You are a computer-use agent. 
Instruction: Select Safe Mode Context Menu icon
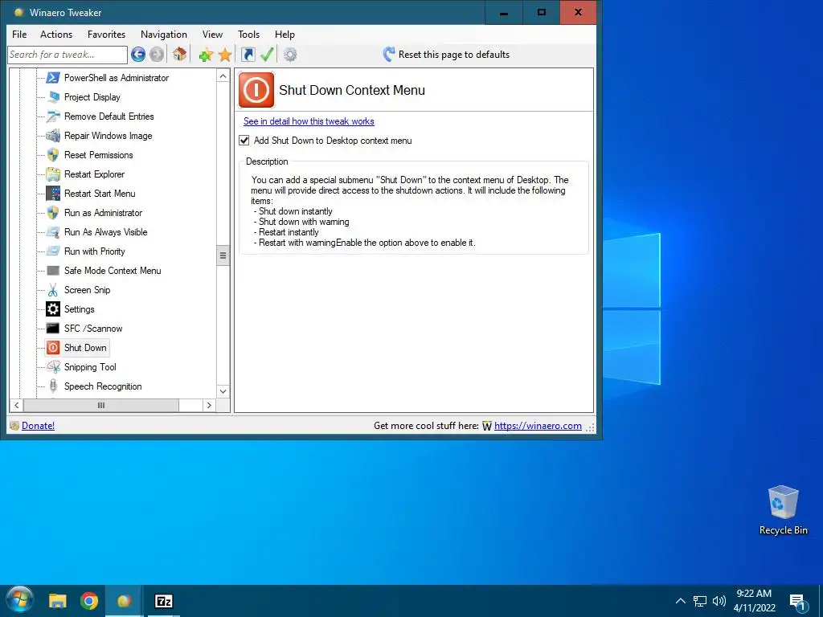[x=53, y=271]
